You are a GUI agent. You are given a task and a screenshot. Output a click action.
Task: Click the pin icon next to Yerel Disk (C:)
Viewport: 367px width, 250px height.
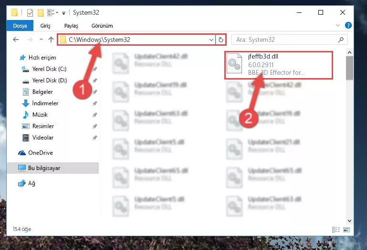[95, 69]
